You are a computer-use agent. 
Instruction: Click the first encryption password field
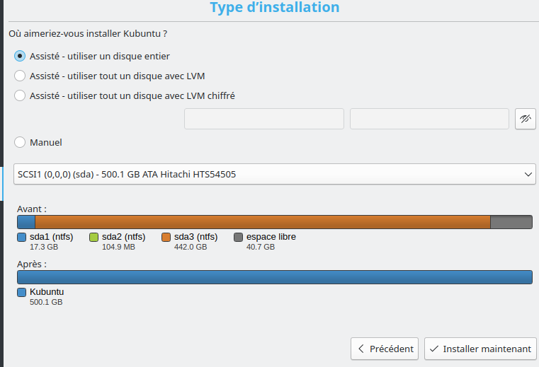tap(263, 119)
